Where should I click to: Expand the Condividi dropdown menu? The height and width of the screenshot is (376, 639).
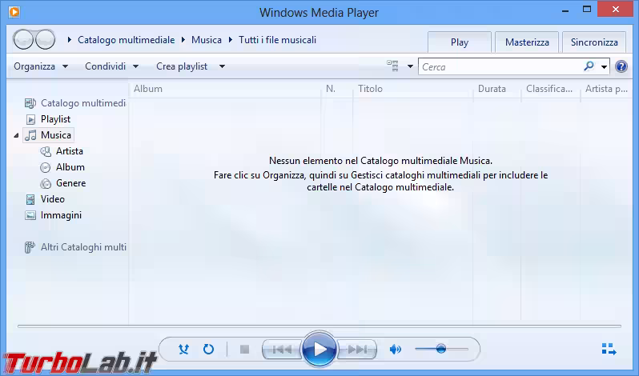point(111,66)
